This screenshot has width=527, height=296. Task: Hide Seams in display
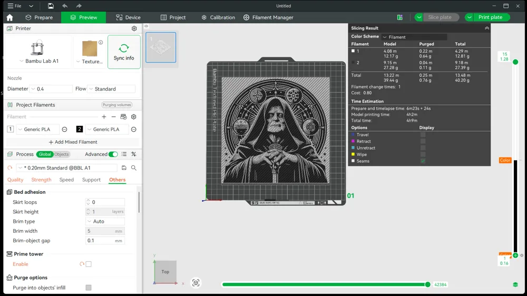point(423,161)
